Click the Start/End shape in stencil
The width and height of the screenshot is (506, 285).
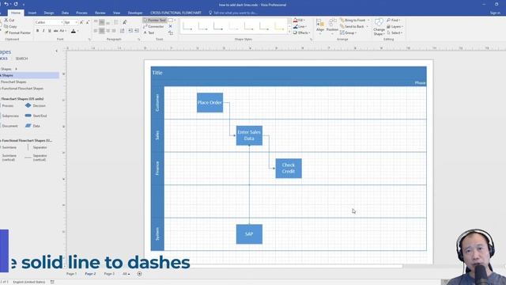pyautogui.click(x=36, y=116)
